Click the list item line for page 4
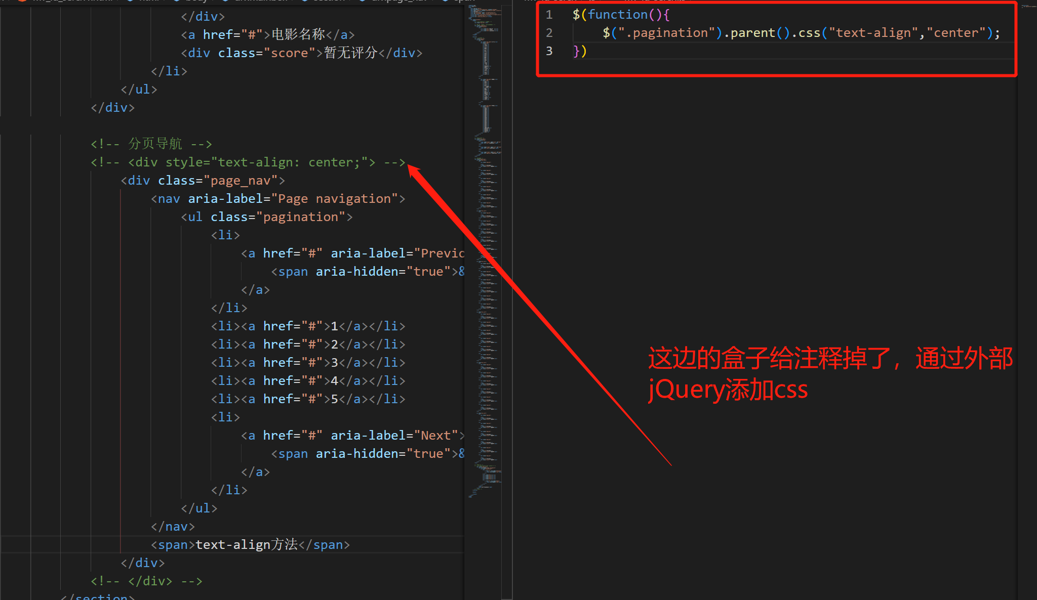Image resolution: width=1037 pixels, height=600 pixels. click(308, 380)
